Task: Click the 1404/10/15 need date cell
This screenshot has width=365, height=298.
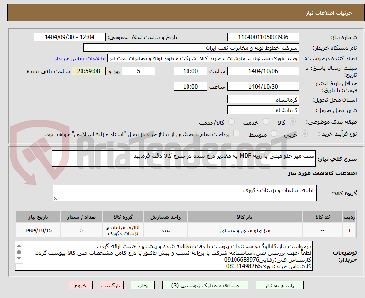Action: 38,230
